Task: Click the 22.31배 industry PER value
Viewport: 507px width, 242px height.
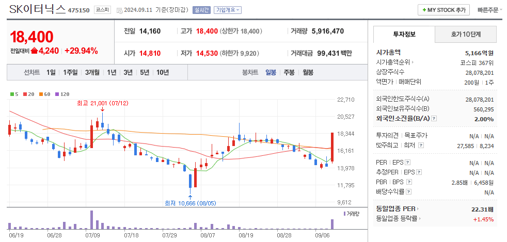Action: pos(483,209)
